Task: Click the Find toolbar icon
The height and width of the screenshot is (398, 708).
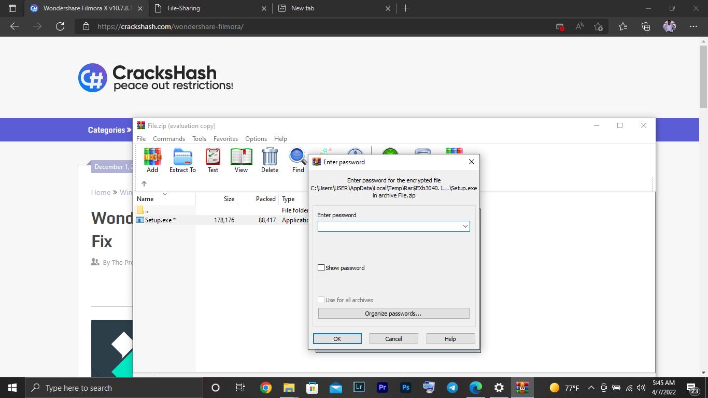Action: [298, 160]
